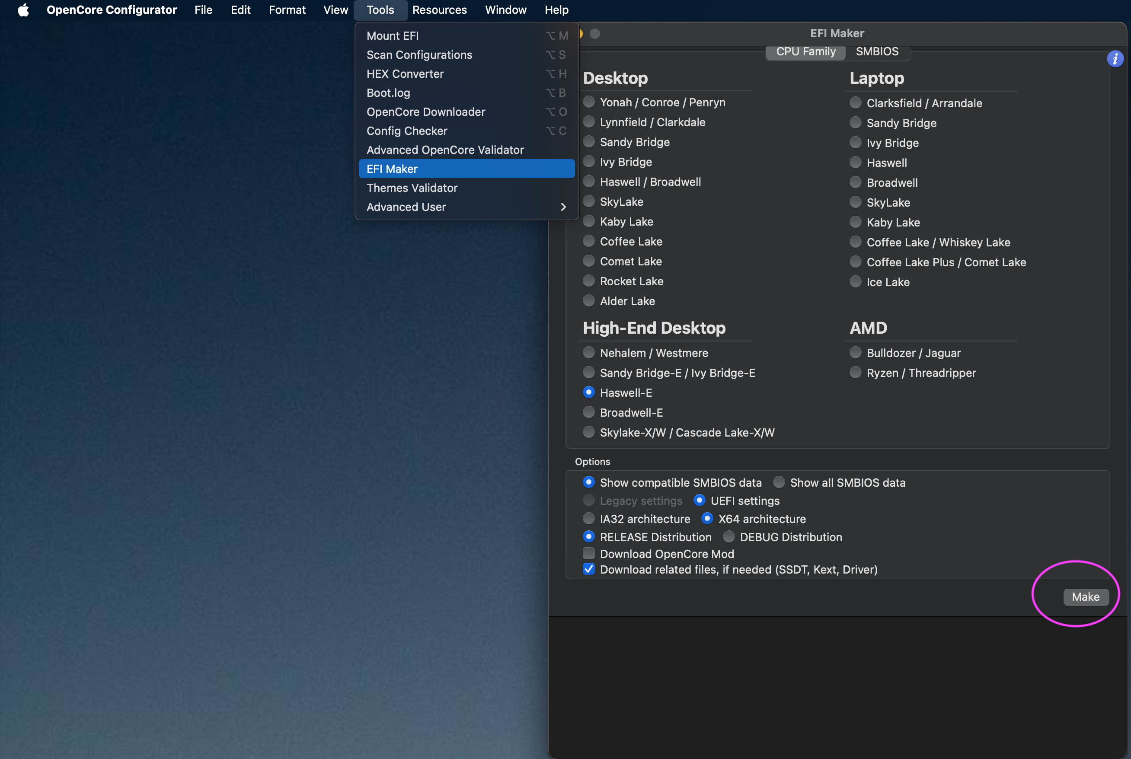Toggle Download related files checkbox
The width and height of the screenshot is (1131, 759).
click(x=589, y=569)
